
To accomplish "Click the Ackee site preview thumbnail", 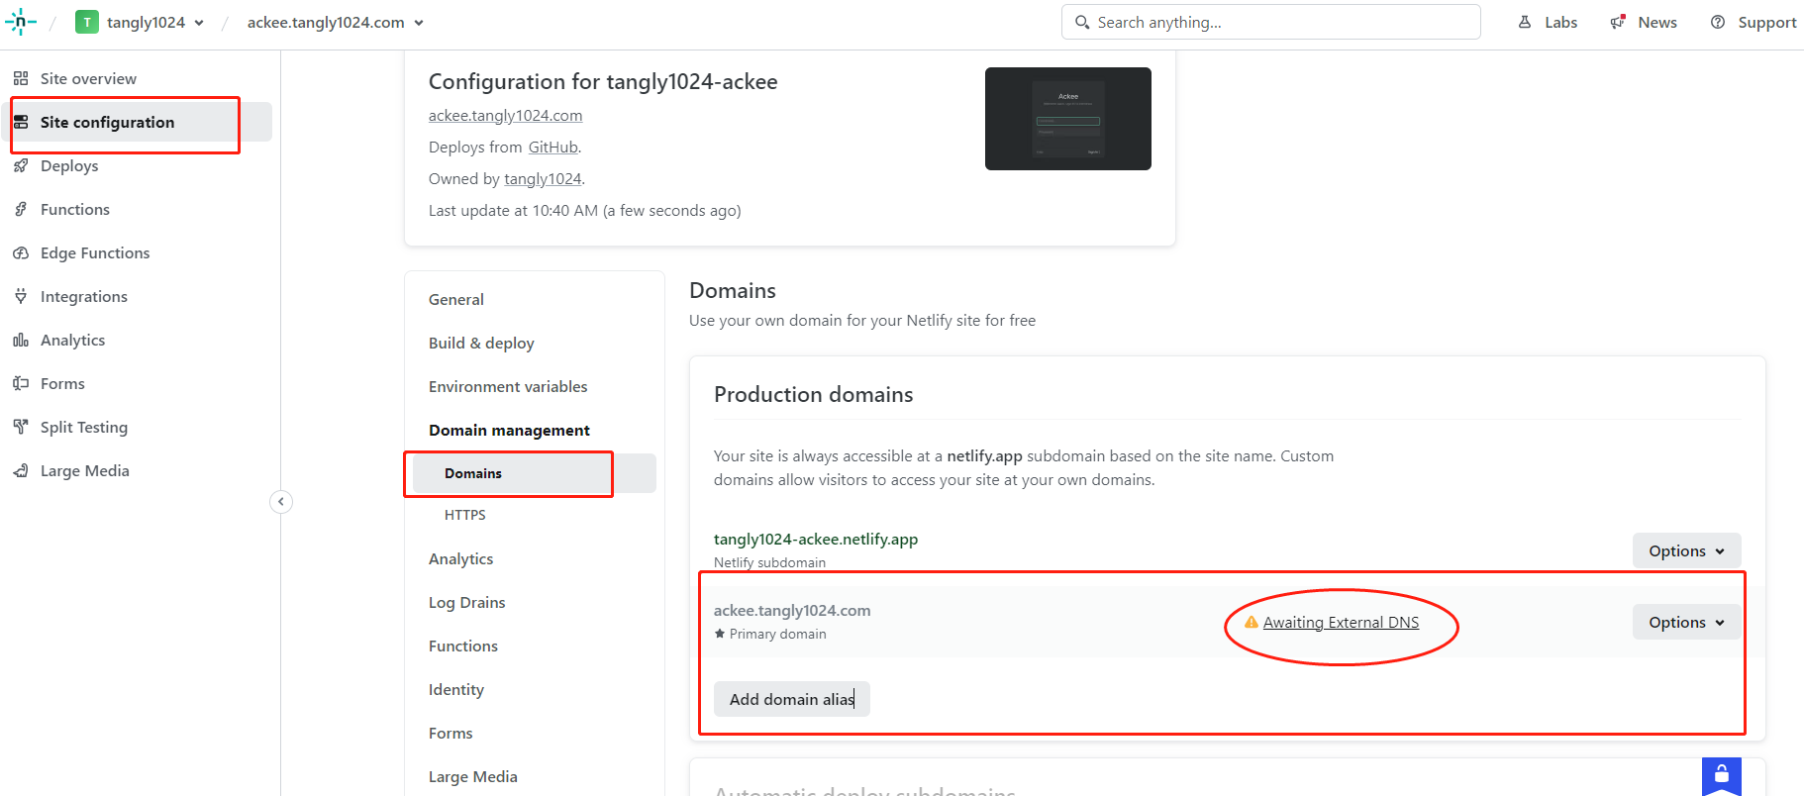I will coord(1068,119).
